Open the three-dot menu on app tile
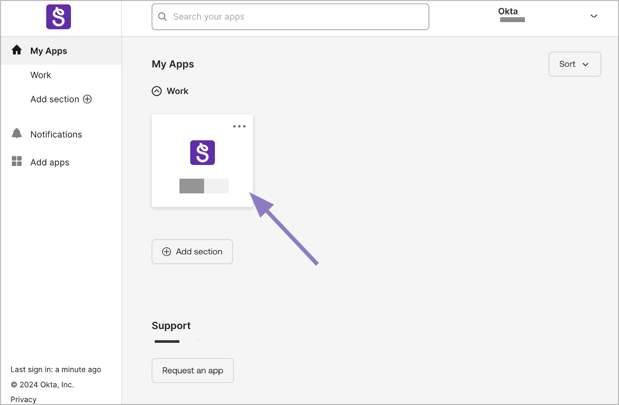 click(239, 126)
